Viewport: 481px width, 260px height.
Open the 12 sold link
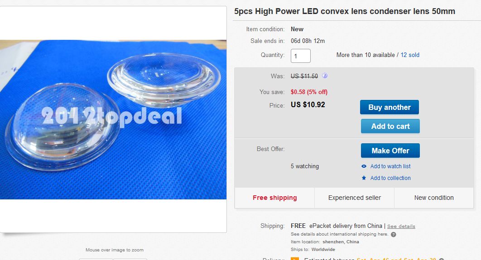(x=410, y=55)
